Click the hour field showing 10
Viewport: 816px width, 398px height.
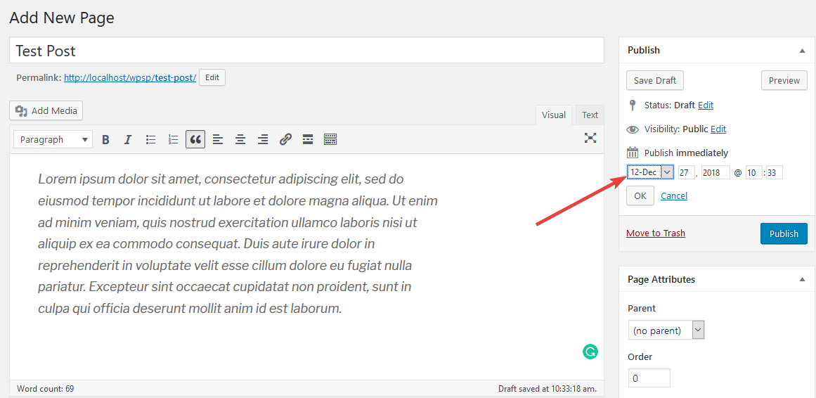pyautogui.click(x=754, y=172)
